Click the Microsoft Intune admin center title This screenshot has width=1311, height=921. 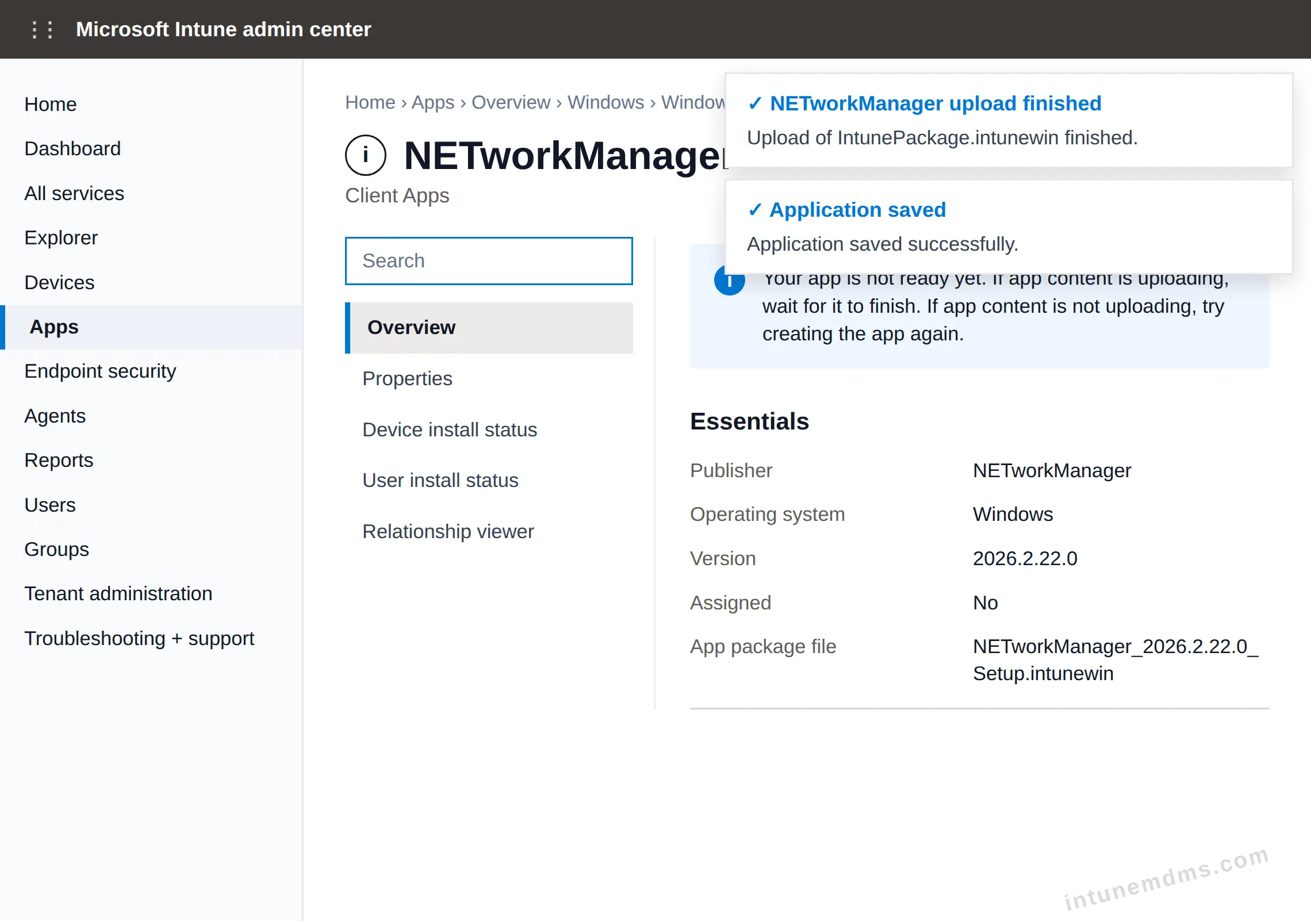tap(224, 29)
